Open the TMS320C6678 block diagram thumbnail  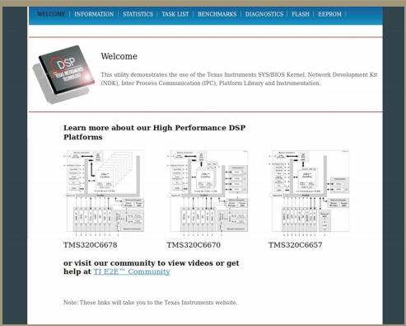tap(105, 192)
